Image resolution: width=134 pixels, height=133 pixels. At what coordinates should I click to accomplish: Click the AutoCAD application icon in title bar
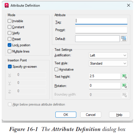pyautogui.click(x=7, y=5)
